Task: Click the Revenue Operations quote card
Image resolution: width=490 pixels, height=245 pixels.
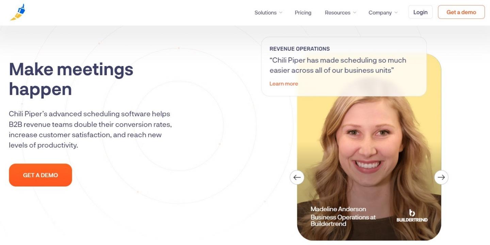Action: 344,66
